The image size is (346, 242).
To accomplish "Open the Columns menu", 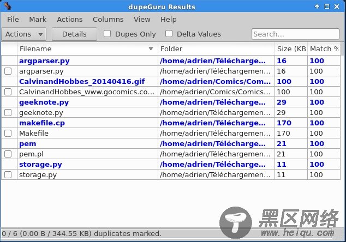I will point(108,20).
